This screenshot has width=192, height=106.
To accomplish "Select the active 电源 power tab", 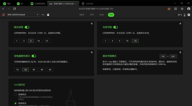I will (111, 15).
